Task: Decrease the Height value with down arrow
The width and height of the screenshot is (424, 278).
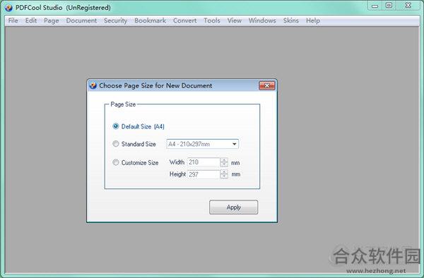Action: 224,176
